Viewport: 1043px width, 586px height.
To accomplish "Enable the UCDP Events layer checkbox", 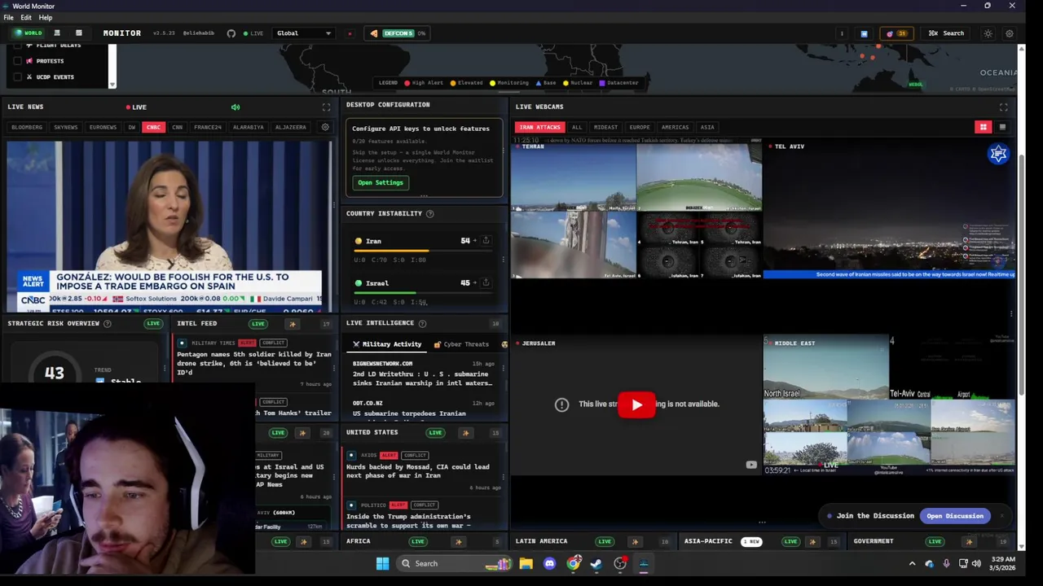I will click(18, 77).
